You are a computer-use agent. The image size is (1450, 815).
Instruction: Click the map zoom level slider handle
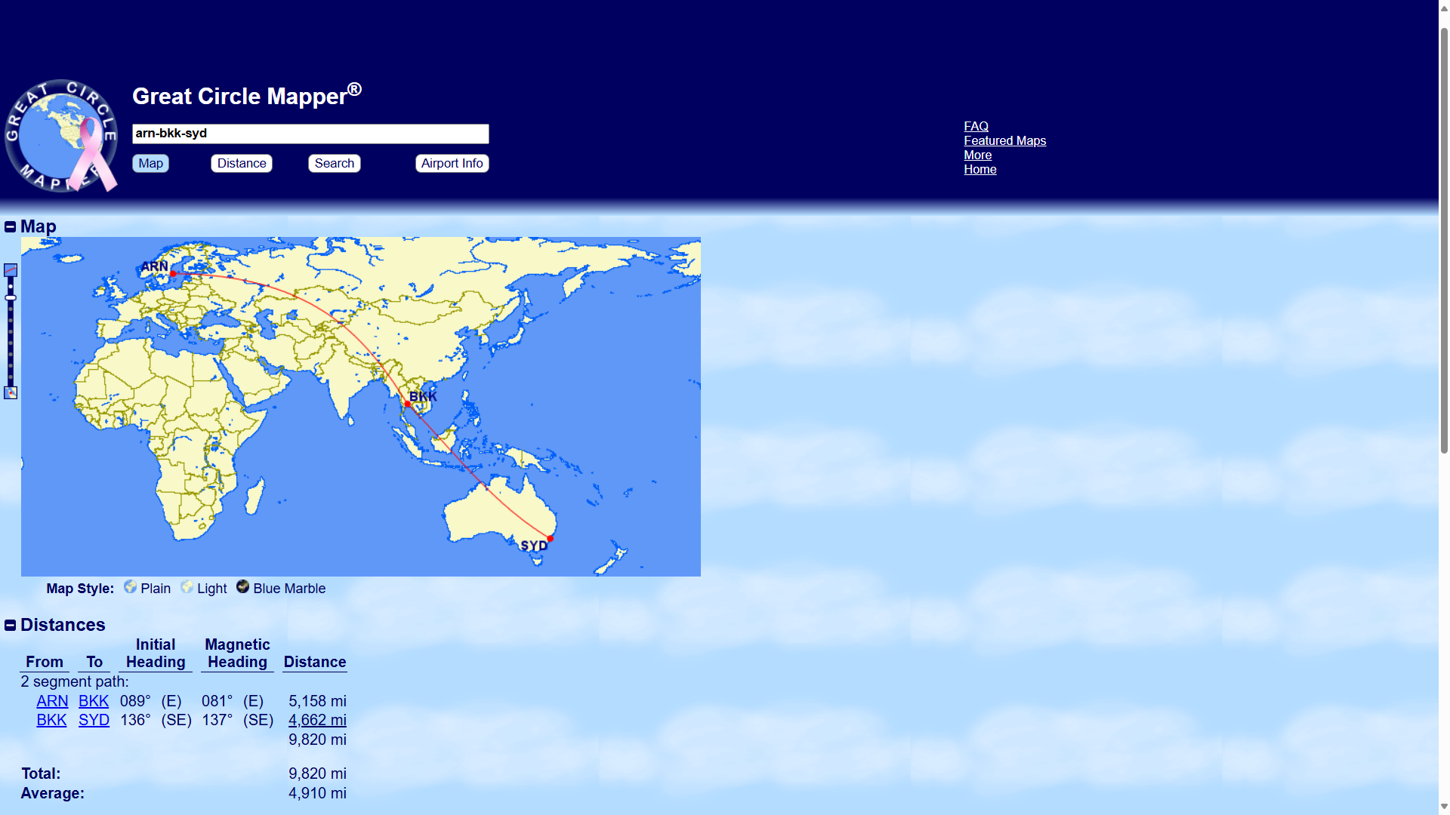pyautogui.click(x=11, y=298)
